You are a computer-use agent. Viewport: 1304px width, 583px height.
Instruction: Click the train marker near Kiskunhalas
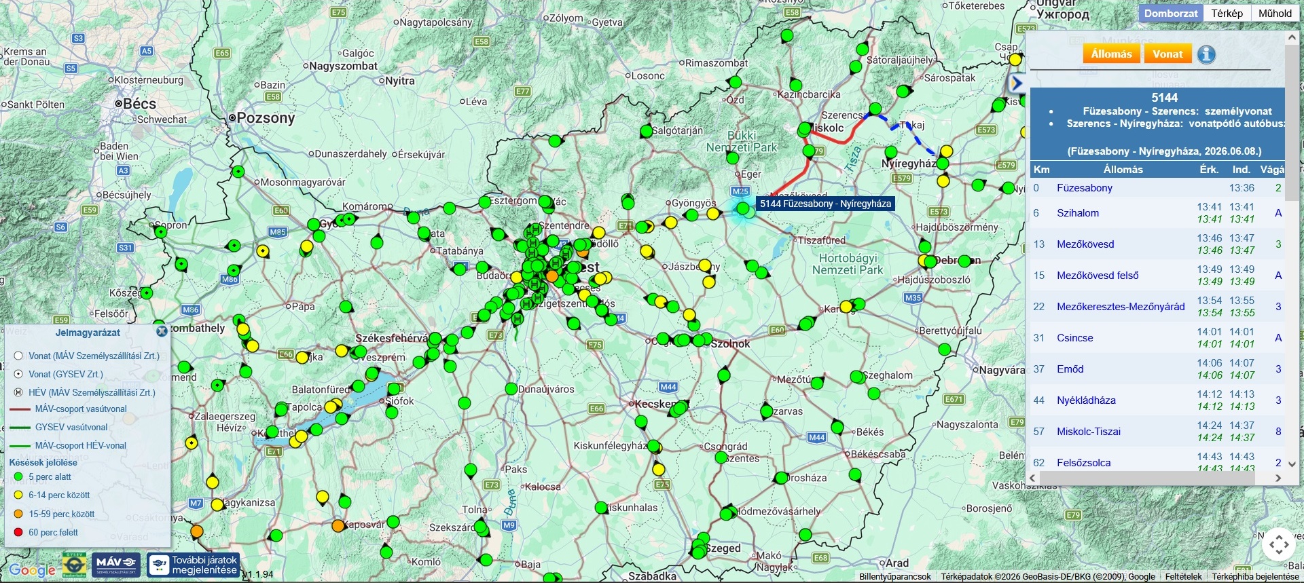click(601, 507)
